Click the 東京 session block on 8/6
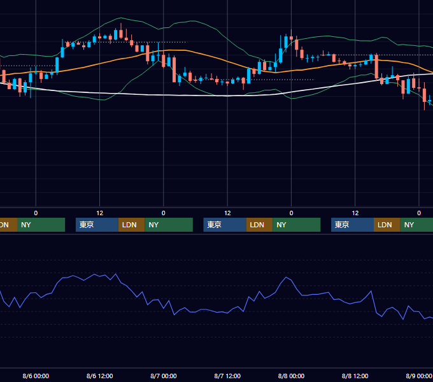433x382 pixels. (x=97, y=225)
